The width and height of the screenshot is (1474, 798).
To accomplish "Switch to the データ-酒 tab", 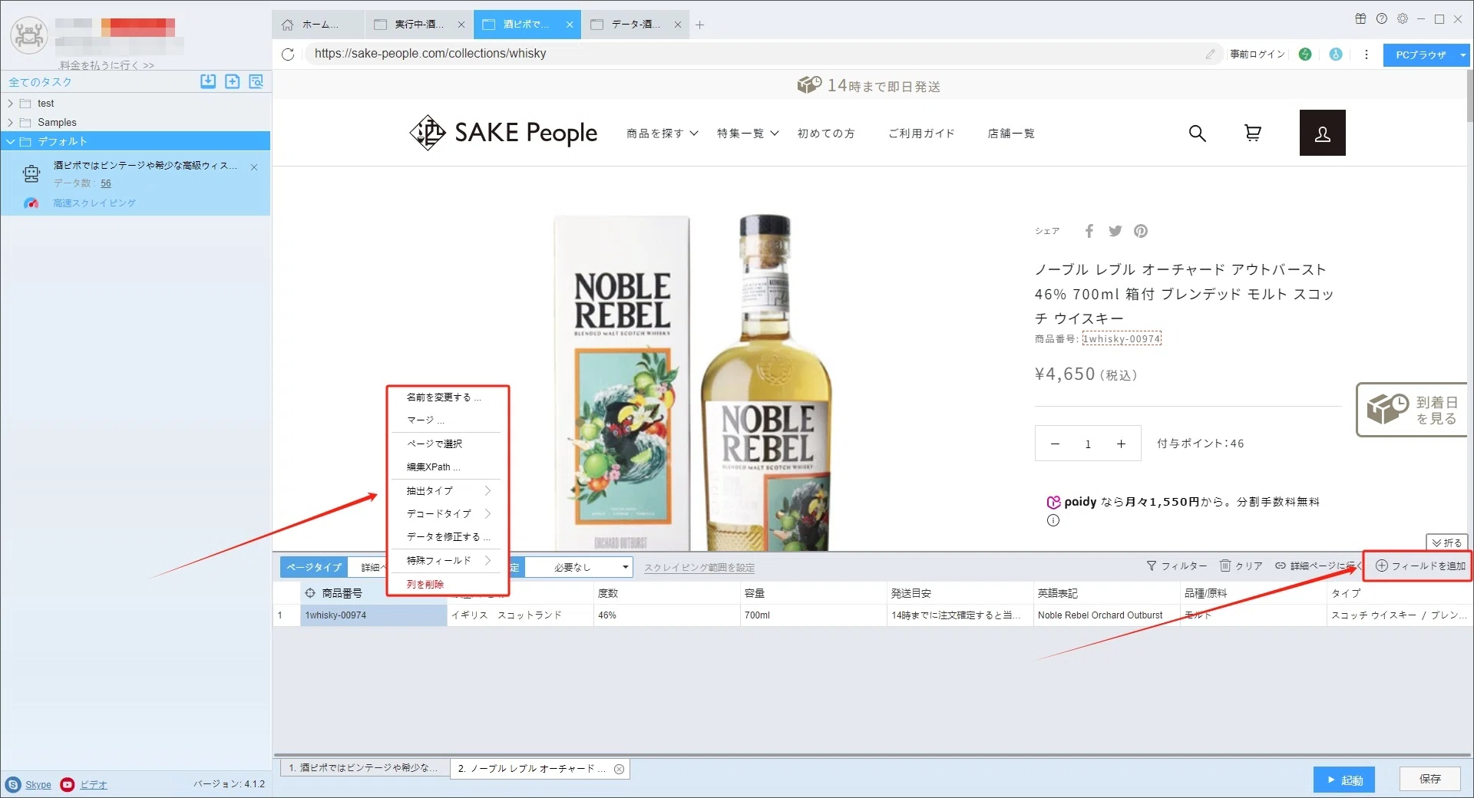I will pos(636,25).
